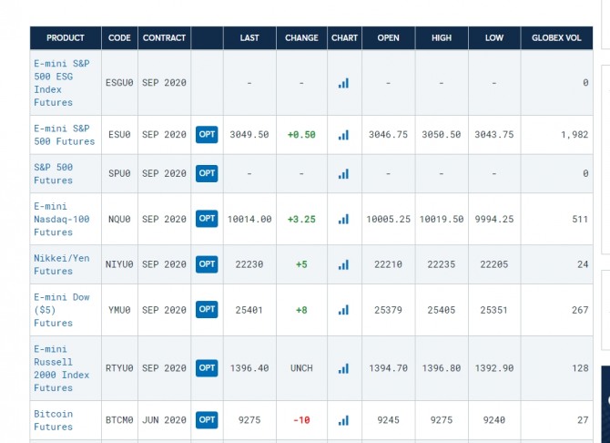View Bitcoin Futures chart icon

pos(343,420)
